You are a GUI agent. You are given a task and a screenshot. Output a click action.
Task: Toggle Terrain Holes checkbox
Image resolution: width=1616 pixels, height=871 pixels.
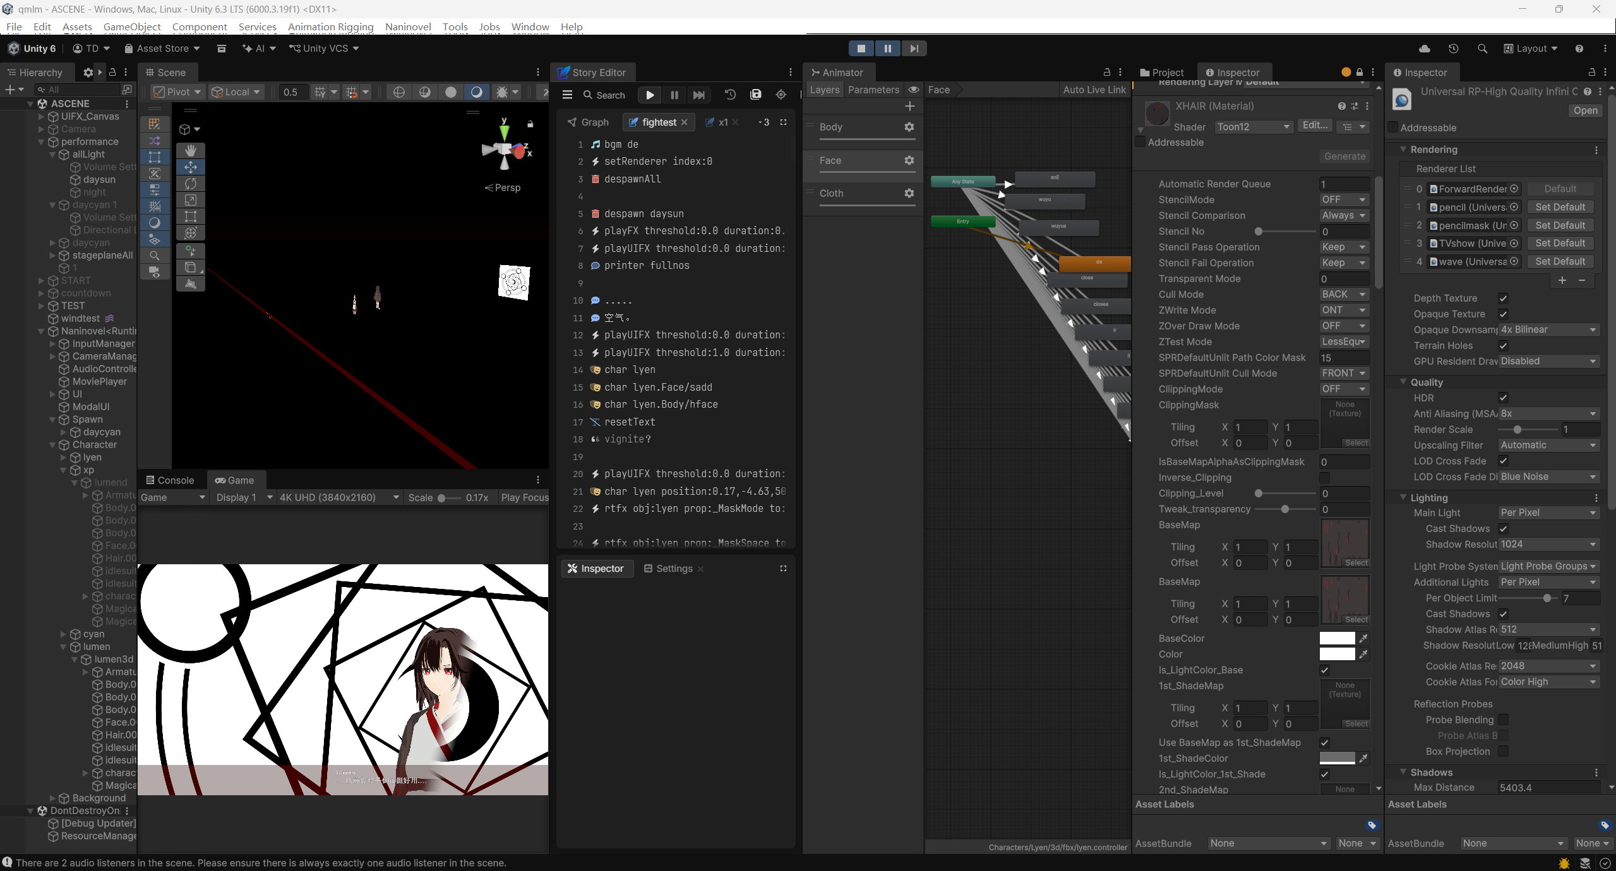(1503, 345)
